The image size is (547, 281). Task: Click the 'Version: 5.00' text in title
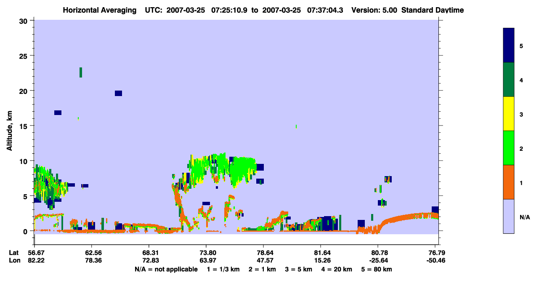pyautogui.click(x=375, y=10)
